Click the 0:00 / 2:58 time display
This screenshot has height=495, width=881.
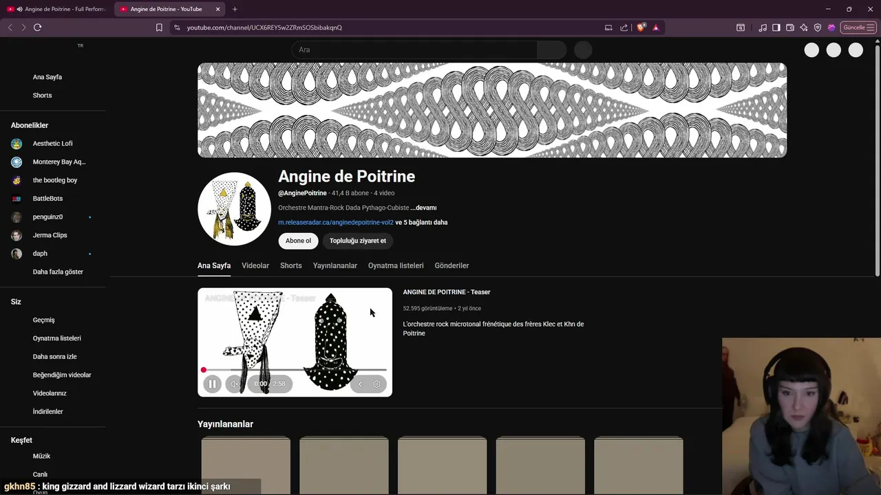pyautogui.click(x=269, y=384)
